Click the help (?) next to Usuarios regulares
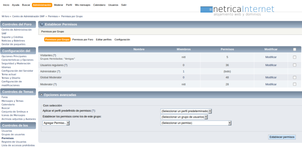The image size is (302, 148). pyautogui.click(x=65, y=65)
